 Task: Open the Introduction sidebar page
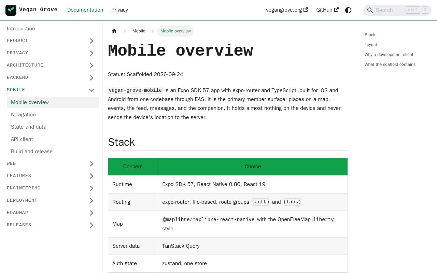pyautogui.click(x=21, y=29)
